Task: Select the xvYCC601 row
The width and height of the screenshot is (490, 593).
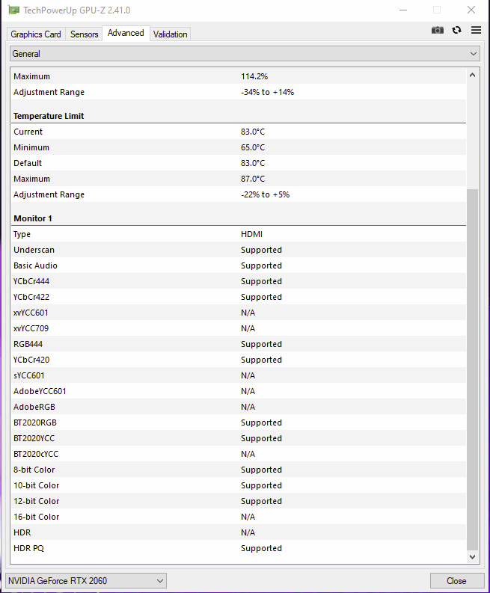Action: pyautogui.click(x=239, y=313)
